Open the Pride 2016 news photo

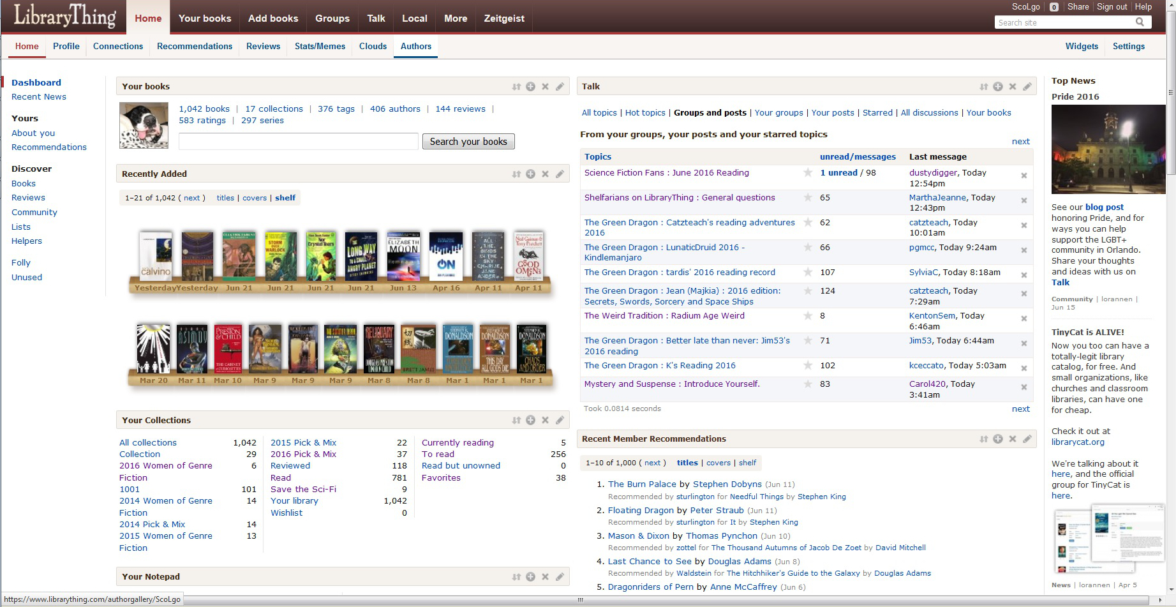click(x=1108, y=149)
